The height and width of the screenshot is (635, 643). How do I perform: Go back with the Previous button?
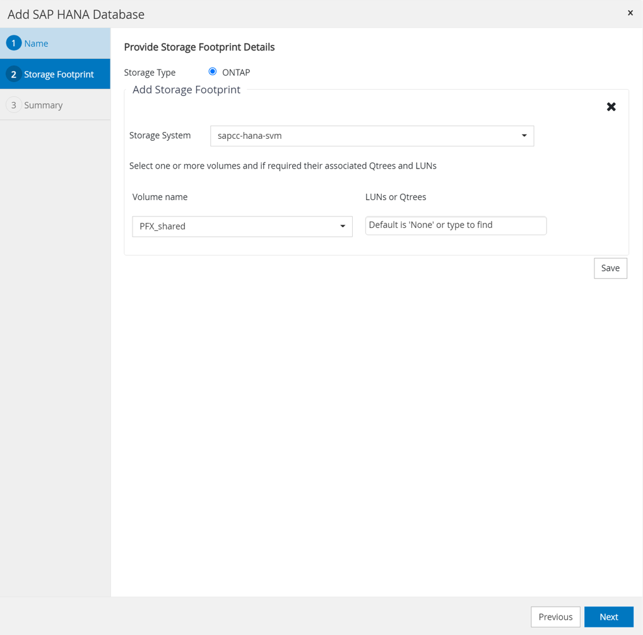(555, 617)
